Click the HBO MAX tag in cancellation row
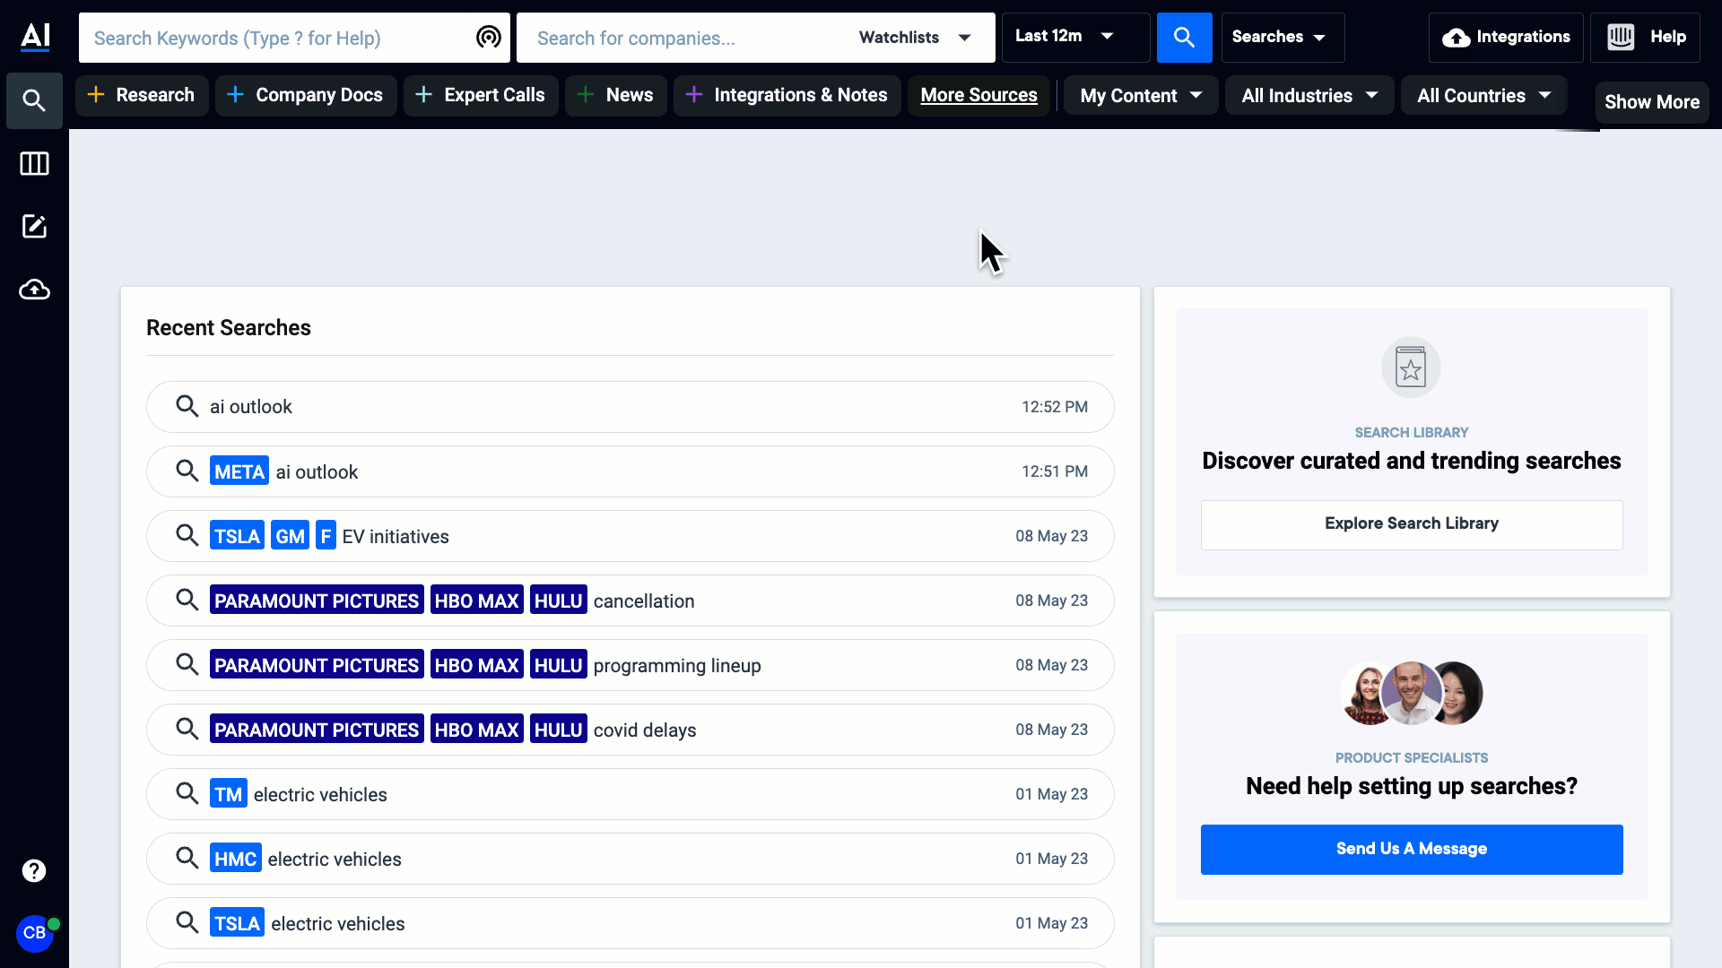 pyautogui.click(x=476, y=601)
